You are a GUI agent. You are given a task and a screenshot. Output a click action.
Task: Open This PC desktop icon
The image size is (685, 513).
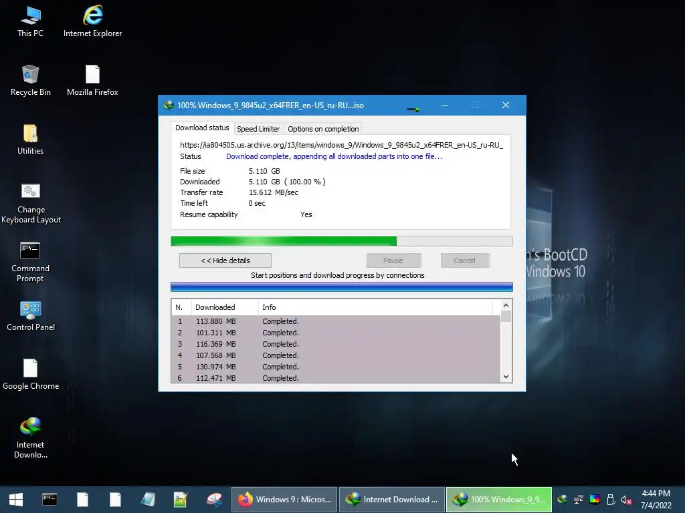[30, 22]
